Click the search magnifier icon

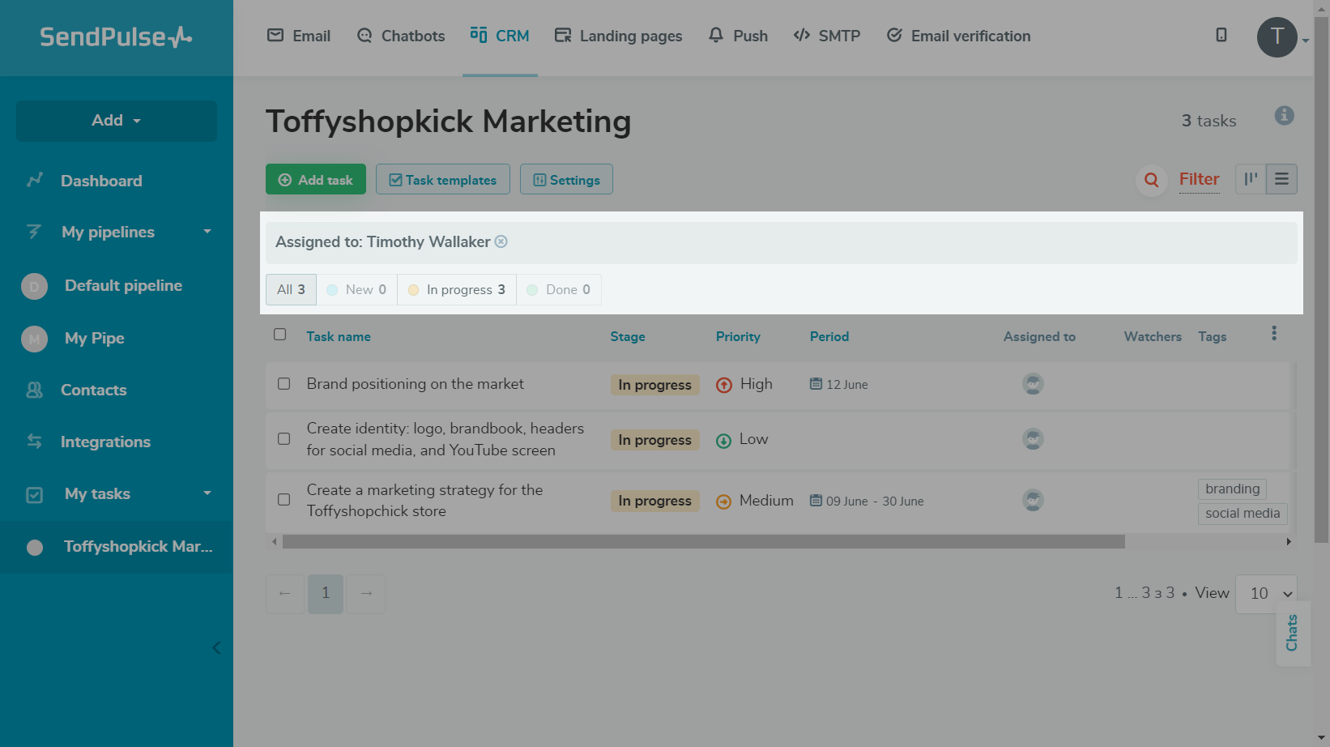tap(1151, 180)
